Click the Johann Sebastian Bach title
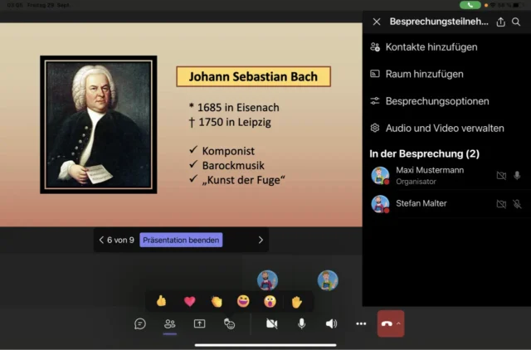Viewport: 531px width, 350px height. 253,76
